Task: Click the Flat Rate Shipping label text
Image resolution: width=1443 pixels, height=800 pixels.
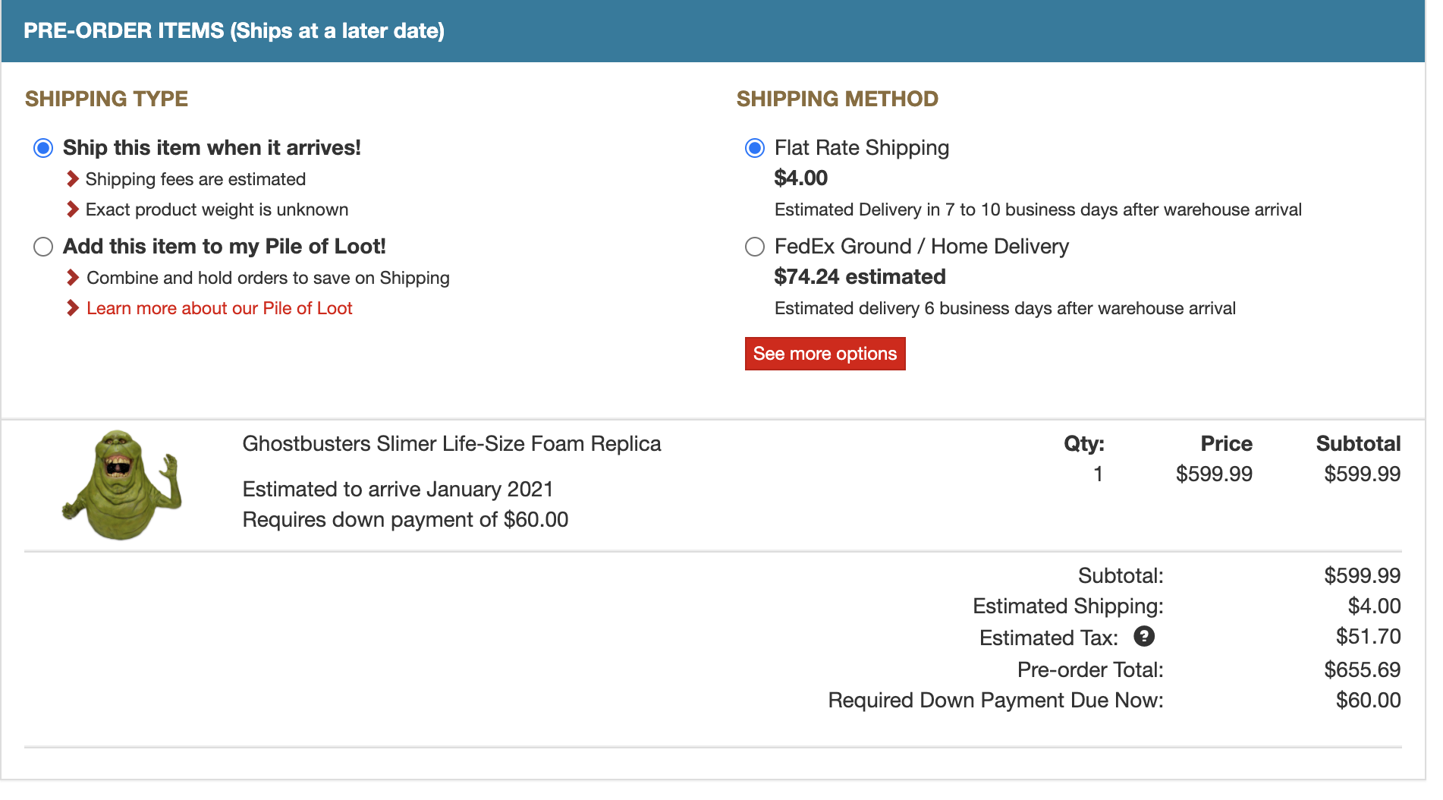Action: 862,148
